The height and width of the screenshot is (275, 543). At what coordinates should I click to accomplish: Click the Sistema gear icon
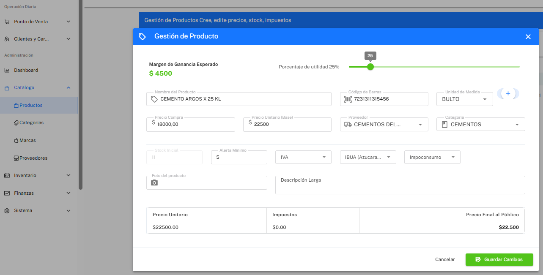click(7, 211)
